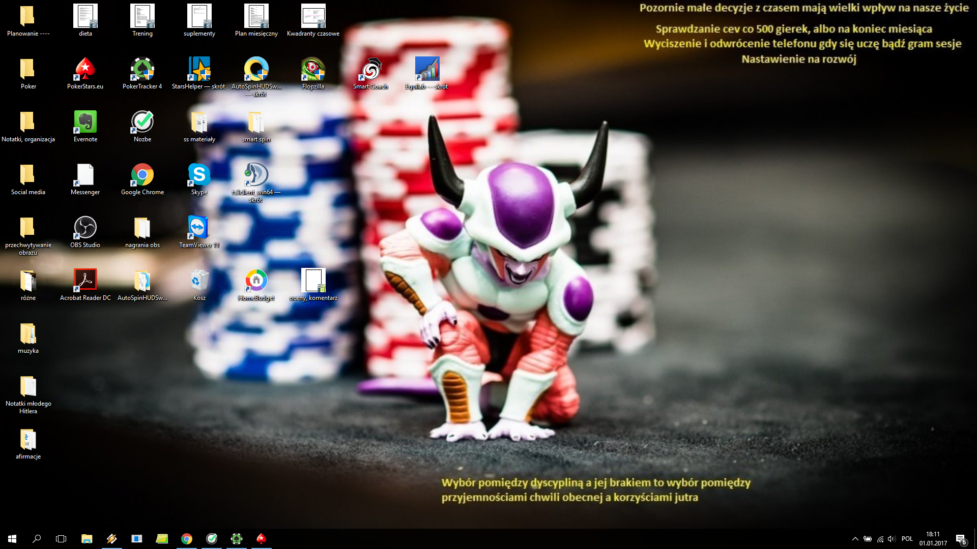
Task: Open the Windows Start menu
Action: pyautogui.click(x=12, y=539)
